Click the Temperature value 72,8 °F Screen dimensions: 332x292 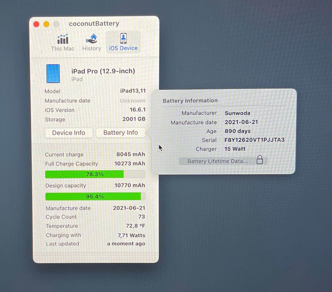pyautogui.click(x=136, y=226)
